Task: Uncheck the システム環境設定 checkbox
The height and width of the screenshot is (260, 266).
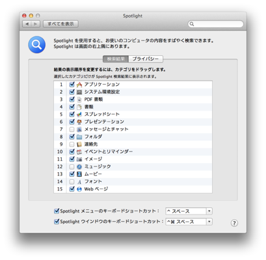Action: point(72,92)
